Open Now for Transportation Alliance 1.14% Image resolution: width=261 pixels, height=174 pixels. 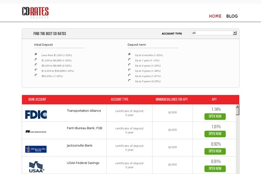(x=215, y=117)
